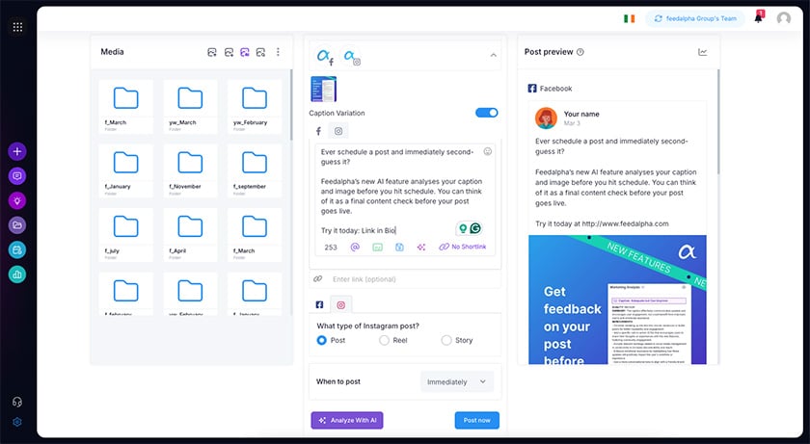This screenshot has width=810, height=444.
Task: Open the feedalpha Group's Team switcher
Action: [x=695, y=18]
